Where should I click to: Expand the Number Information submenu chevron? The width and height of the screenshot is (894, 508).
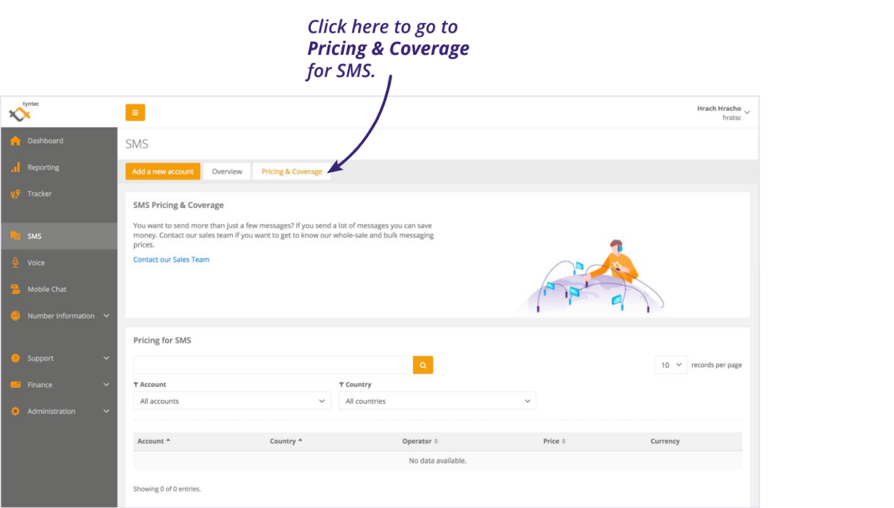[107, 315]
